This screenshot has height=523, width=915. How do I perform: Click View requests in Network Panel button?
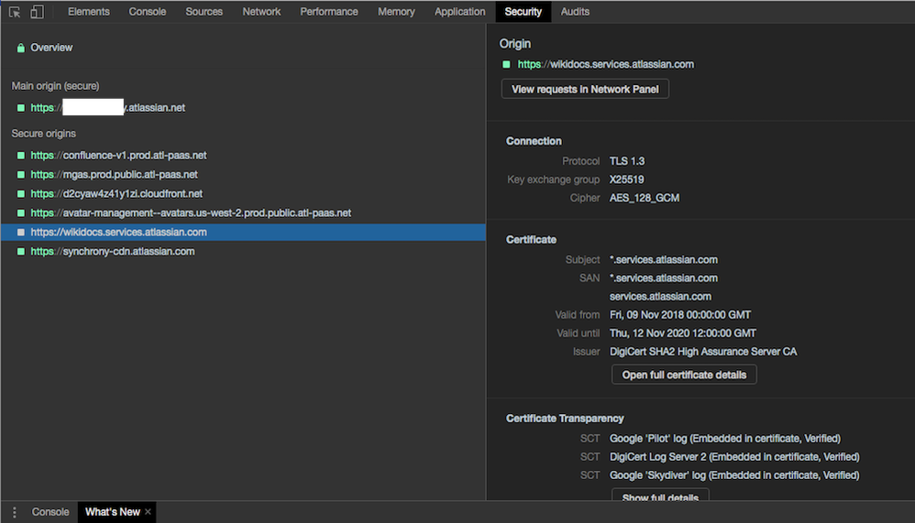(x=585, y=89)
